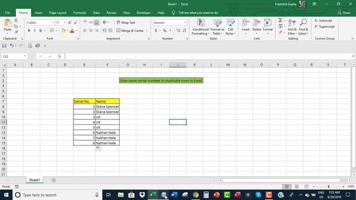The height and width of the screenshot is (200, 356).
Task: Open Sort & Filter
Action: tap(292, 27)
